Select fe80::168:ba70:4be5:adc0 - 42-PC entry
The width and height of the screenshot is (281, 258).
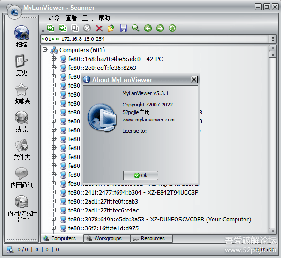coord(115,59)
